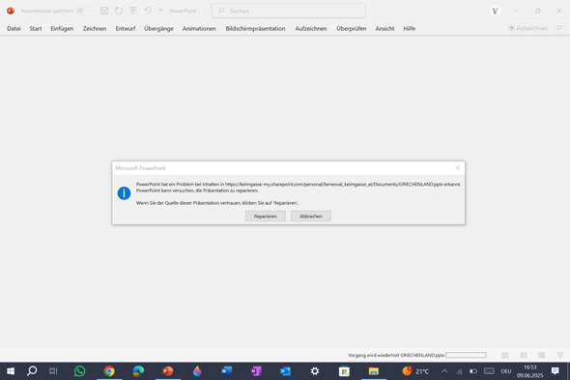Viewport: 570px width, 380px height.
Task: Start slideshow icon in status bar
Action: pos(559,355)
